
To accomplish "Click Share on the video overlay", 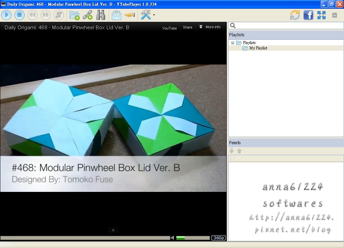I will coord(187,27).
